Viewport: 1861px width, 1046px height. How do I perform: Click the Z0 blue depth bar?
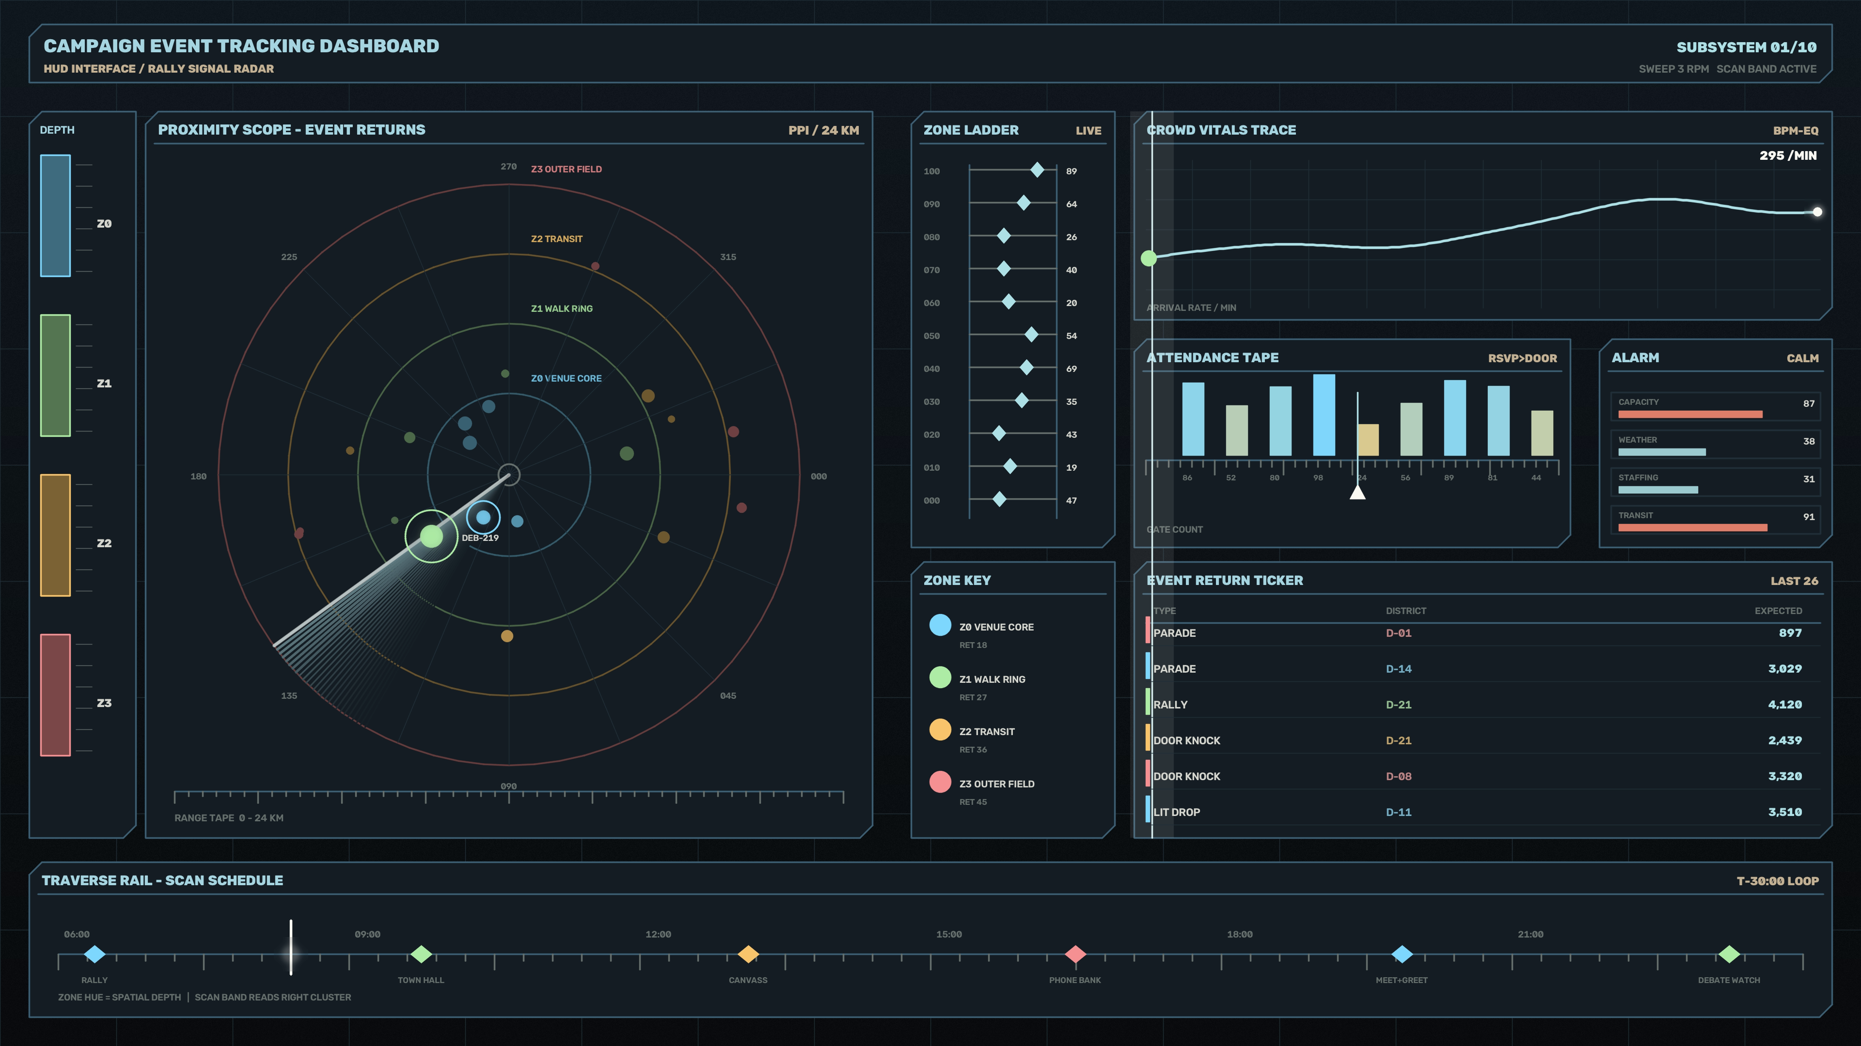point(56,215)
